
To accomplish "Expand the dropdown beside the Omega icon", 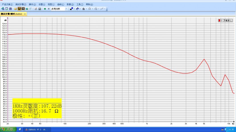I will tap(92, 9).
